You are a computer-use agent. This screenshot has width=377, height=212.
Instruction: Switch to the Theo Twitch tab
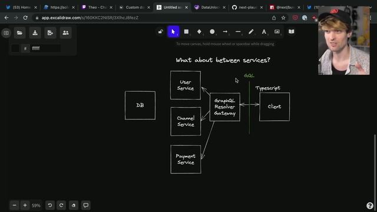click(x=97, y=8)
